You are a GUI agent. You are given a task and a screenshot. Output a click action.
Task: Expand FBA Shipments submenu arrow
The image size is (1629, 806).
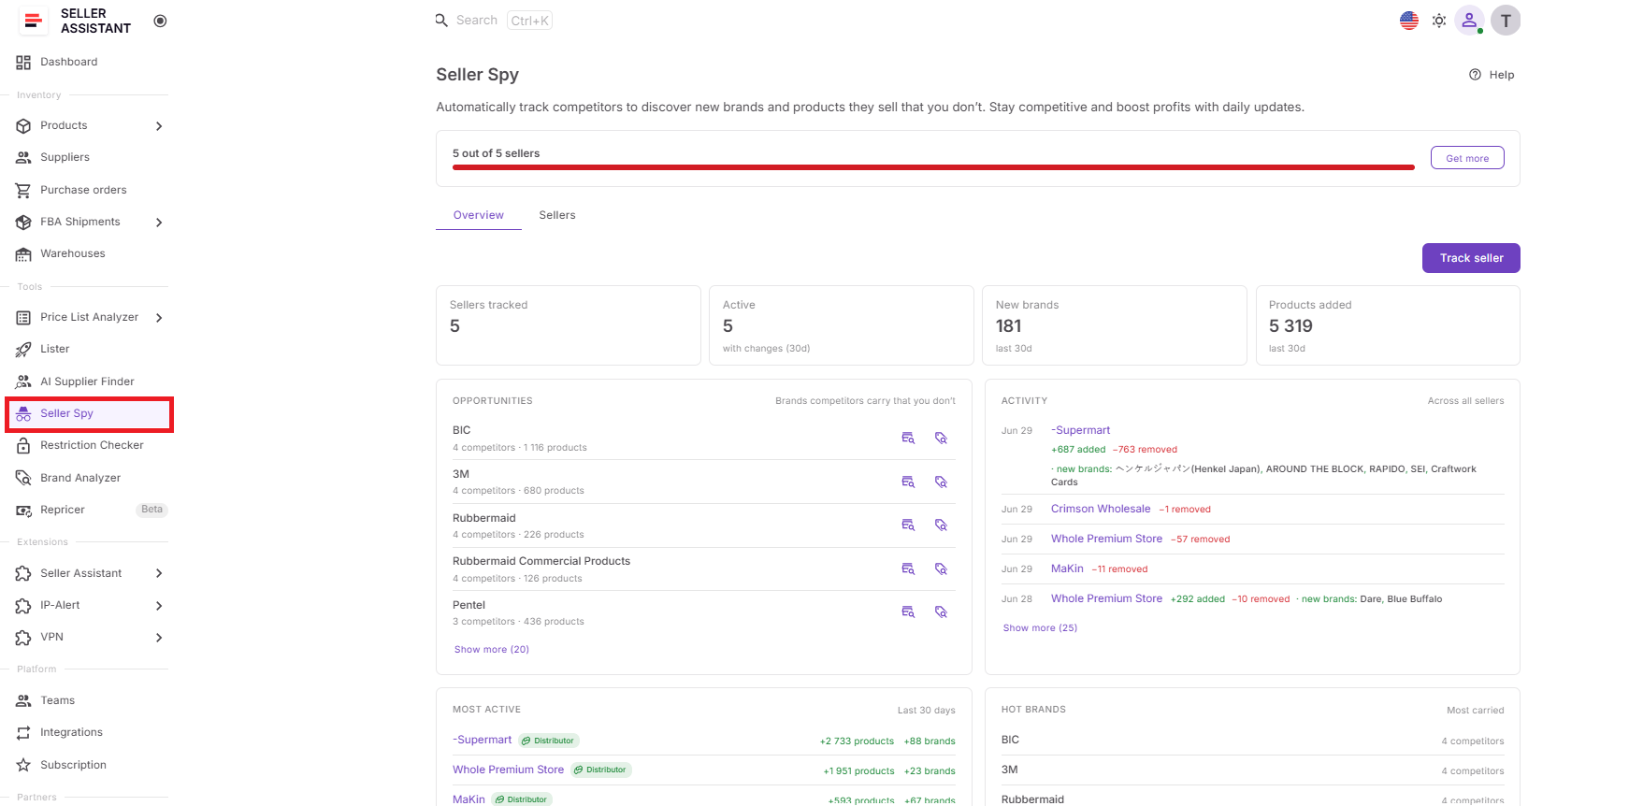coord(159,223)
